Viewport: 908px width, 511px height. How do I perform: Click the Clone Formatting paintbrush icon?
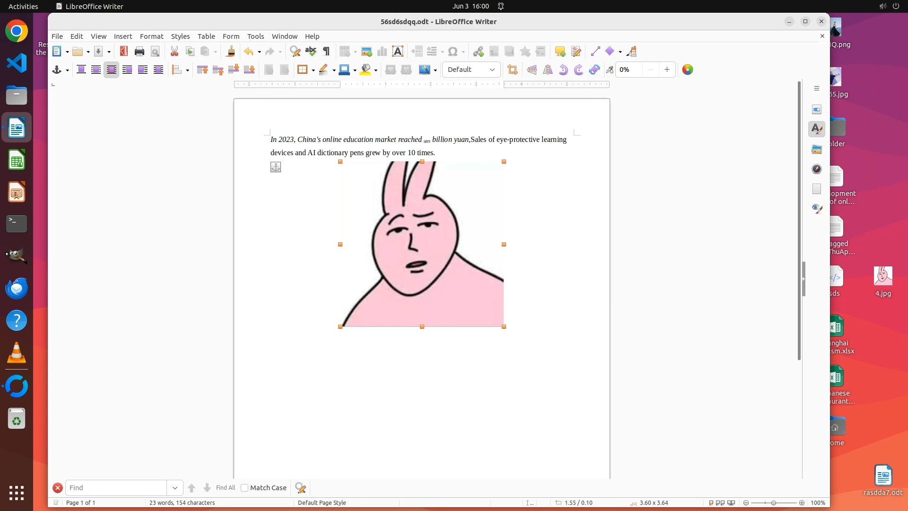point(231,52)
